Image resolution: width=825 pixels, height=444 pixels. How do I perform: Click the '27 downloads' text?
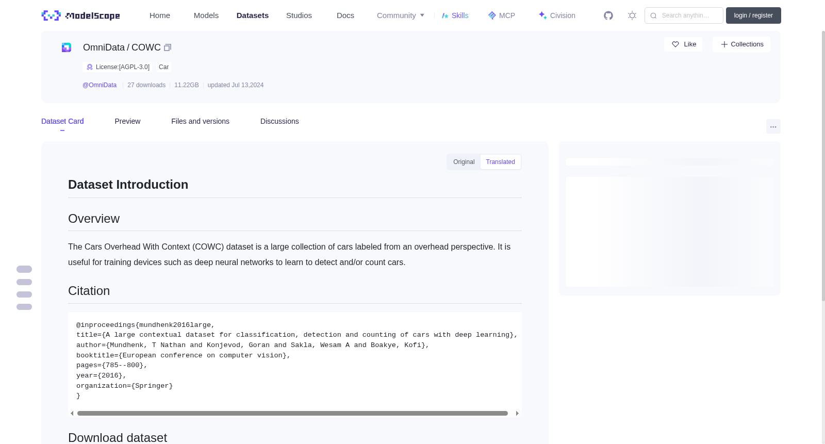(x=146, y=85)
